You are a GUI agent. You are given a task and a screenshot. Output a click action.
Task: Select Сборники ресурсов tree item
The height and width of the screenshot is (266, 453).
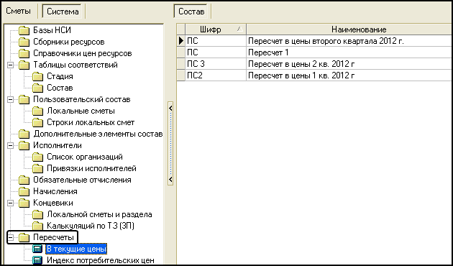[69, 42]
